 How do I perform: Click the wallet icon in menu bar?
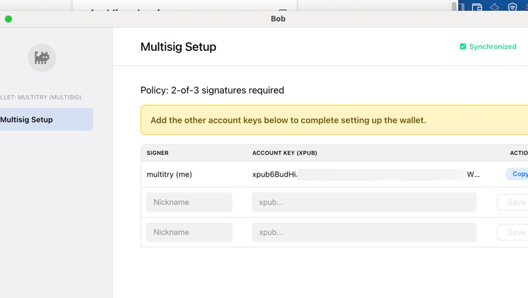pyautogui.click(x=477, y=7)
